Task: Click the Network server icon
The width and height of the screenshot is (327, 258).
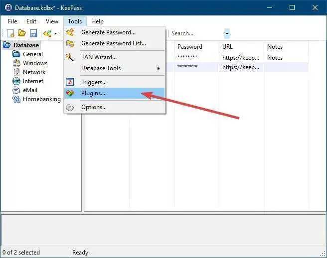Action: click(16, 72)
